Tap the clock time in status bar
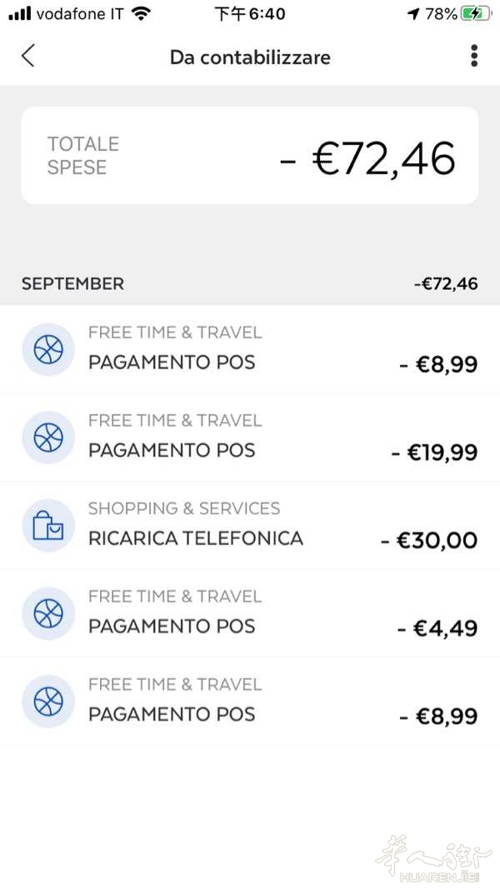500x890 pixels. tap(250, 14)
